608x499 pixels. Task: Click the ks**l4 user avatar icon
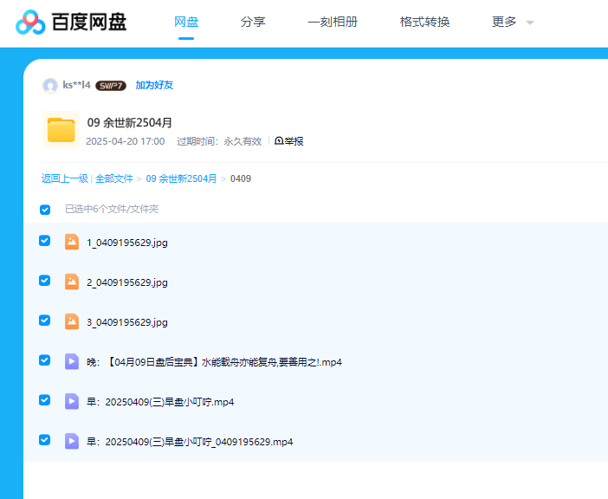pos(50,85)
